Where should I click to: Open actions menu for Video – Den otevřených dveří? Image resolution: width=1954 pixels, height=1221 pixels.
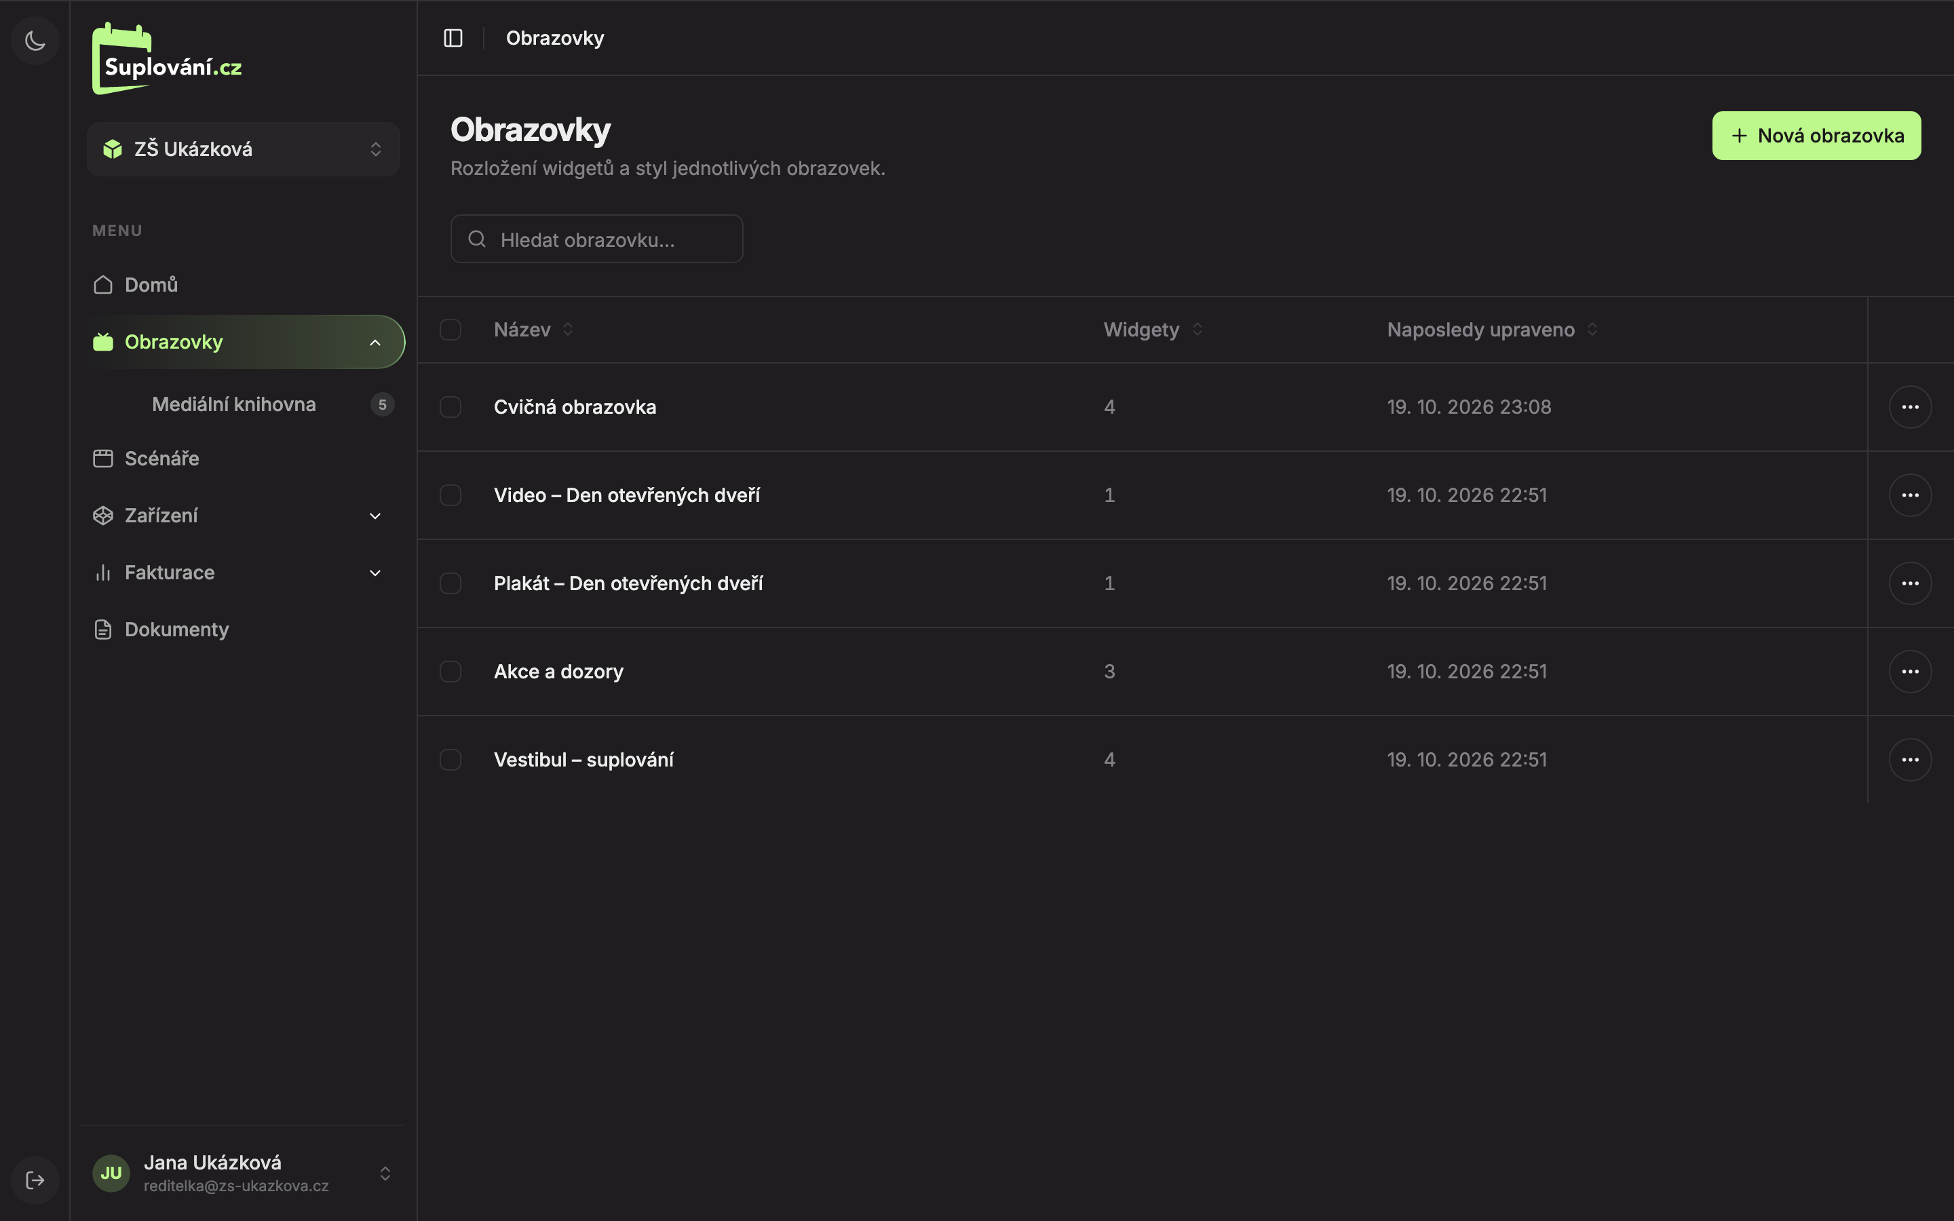(1910, 495)
